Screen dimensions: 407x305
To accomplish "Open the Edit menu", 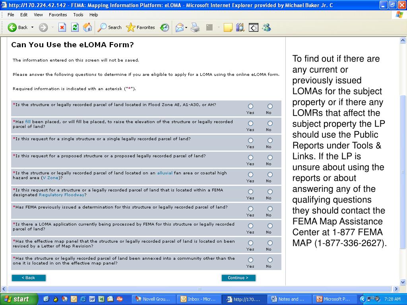I will coord(24,15).
